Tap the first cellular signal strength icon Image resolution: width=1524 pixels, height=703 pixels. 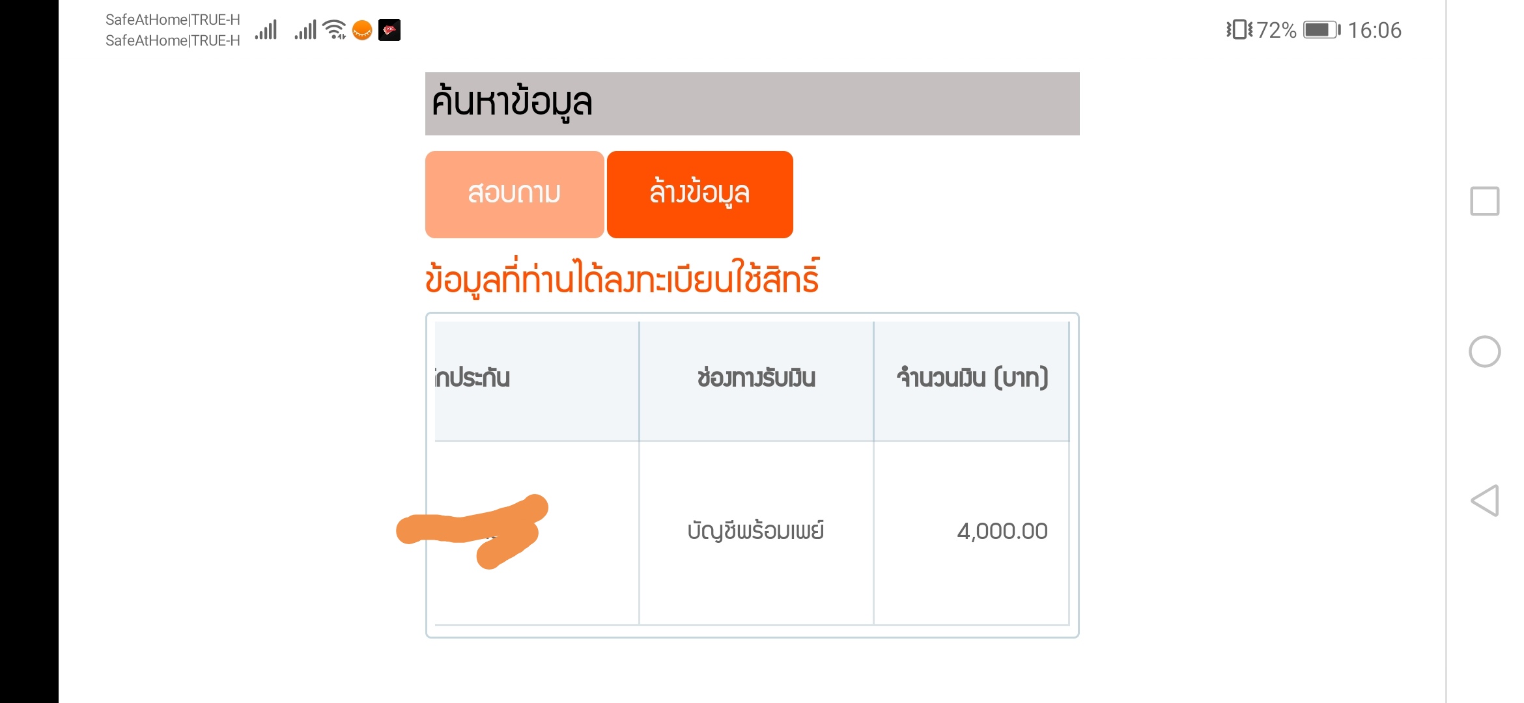coord(266,30)
